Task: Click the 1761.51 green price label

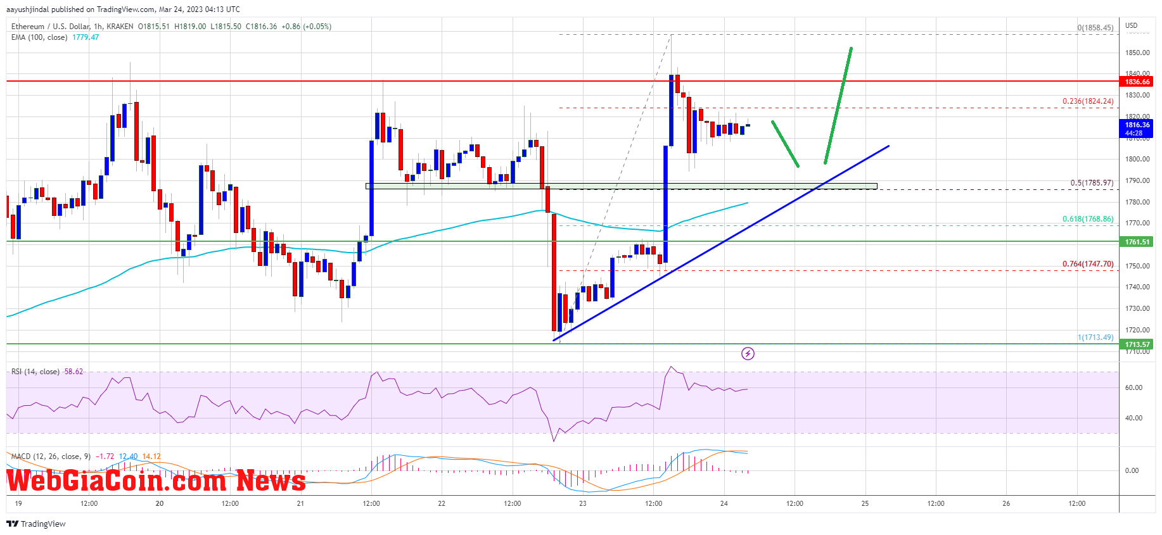Action: [1137, 242]
